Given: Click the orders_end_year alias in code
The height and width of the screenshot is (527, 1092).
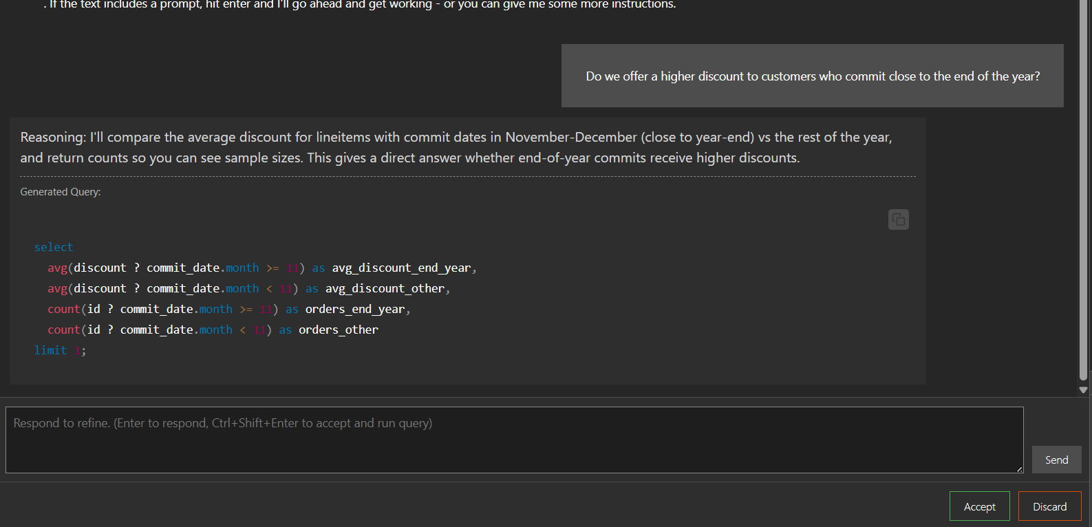Looking at the screenshot, I should pos(354,309).
